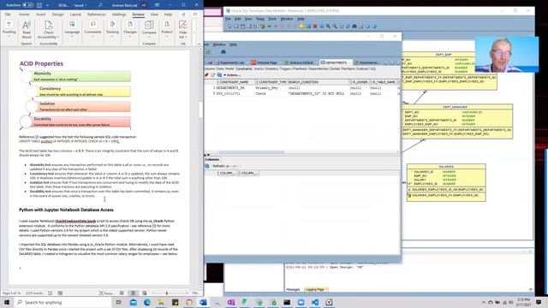548x308 pixels.
Task: Click the SEARCH_CONDITION column header
Action: pyautogui.click(x=318, y=82)
